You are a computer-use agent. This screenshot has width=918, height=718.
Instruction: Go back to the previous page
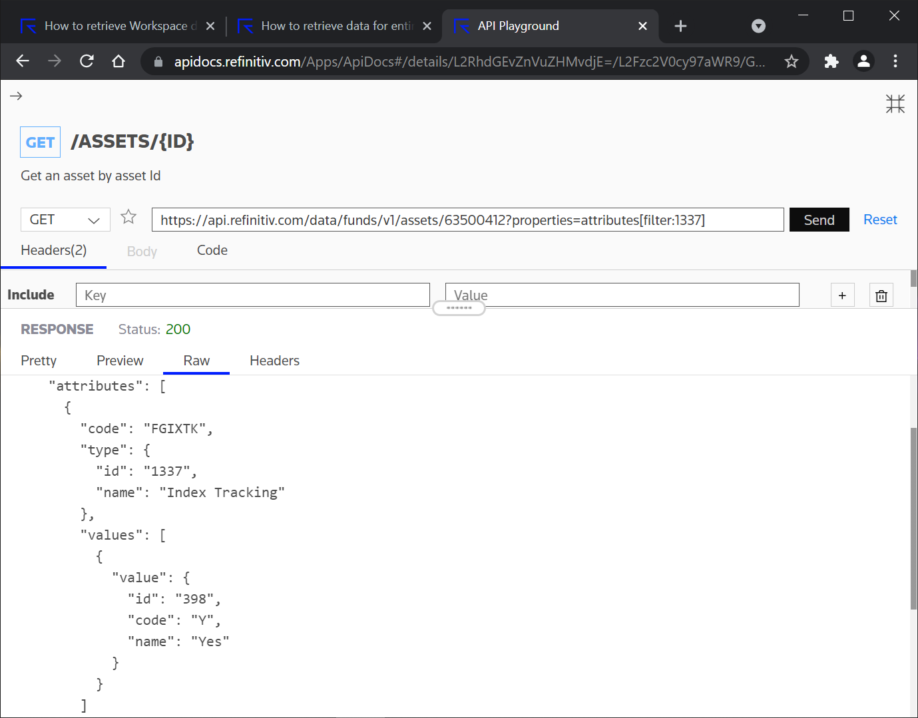tap(23, 61)
